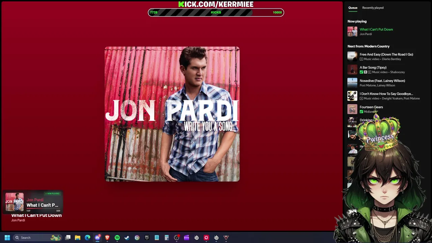Open the circular ring icon app after Steam
The image size is (432, 243).
(137, 238)
